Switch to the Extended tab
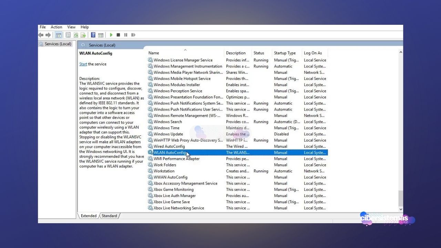 89,216
